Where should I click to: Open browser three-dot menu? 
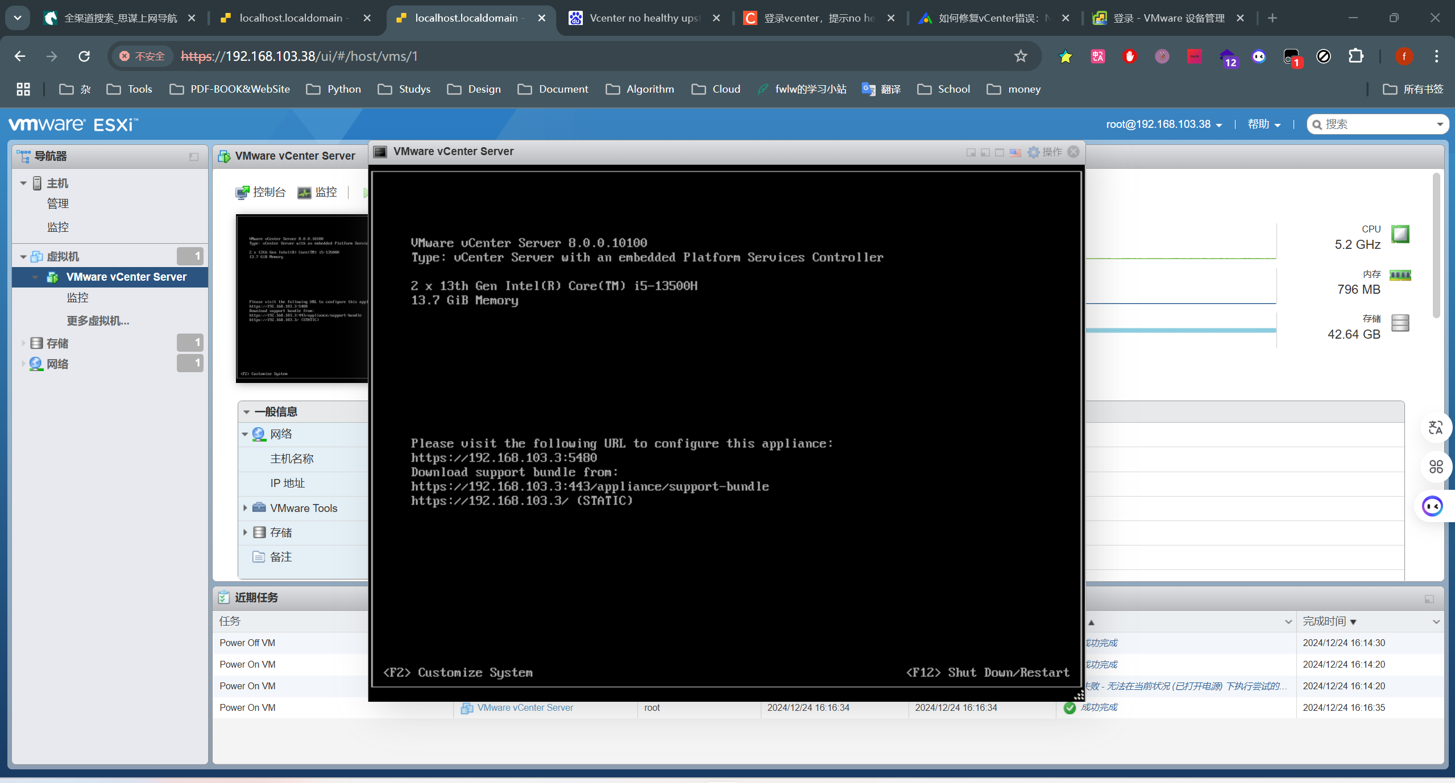(x=1436, y=56)
